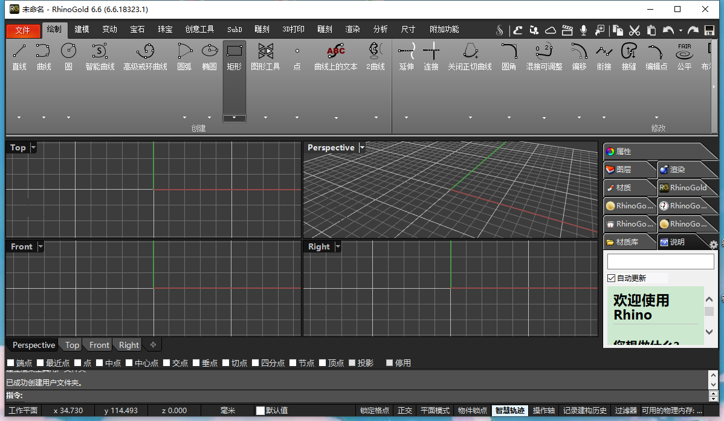Expand the undo history dropdown arrow
This screenshot has width=724, height=421.
pyautogui.click(x=680, y=30)
